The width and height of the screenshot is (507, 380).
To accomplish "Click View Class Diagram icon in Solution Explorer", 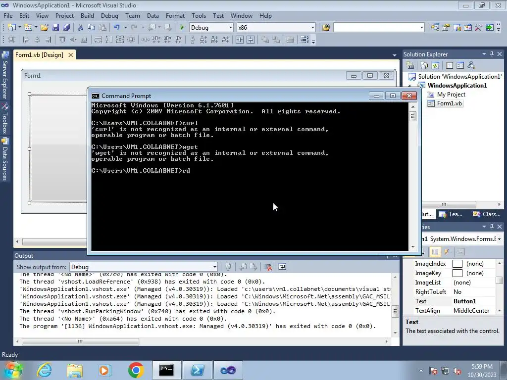I will 471,66.
